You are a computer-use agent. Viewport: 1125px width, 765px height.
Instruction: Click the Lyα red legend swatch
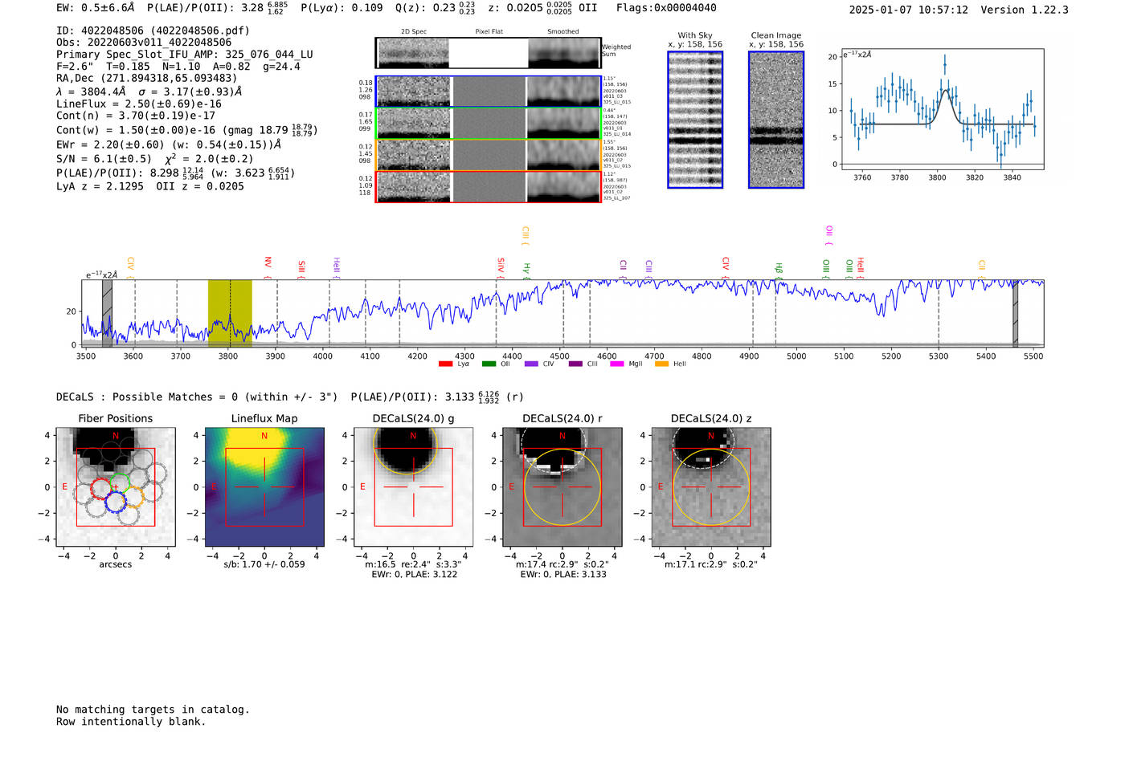(x=445, y=364)
